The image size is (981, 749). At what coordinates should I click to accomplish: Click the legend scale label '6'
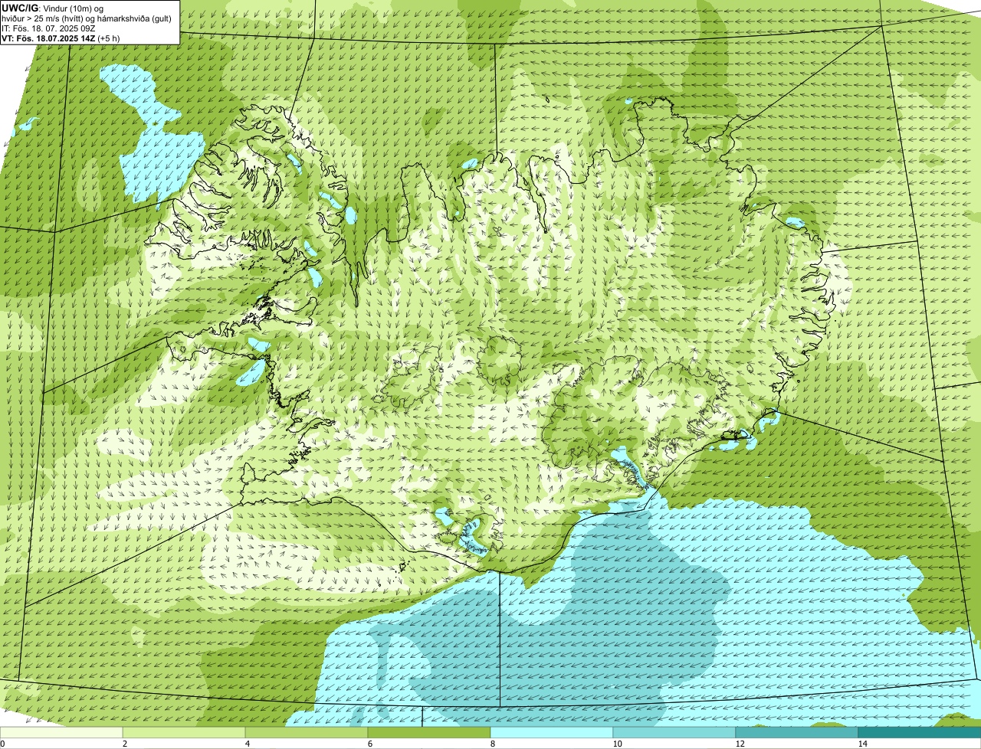click(x=369, y=744)
